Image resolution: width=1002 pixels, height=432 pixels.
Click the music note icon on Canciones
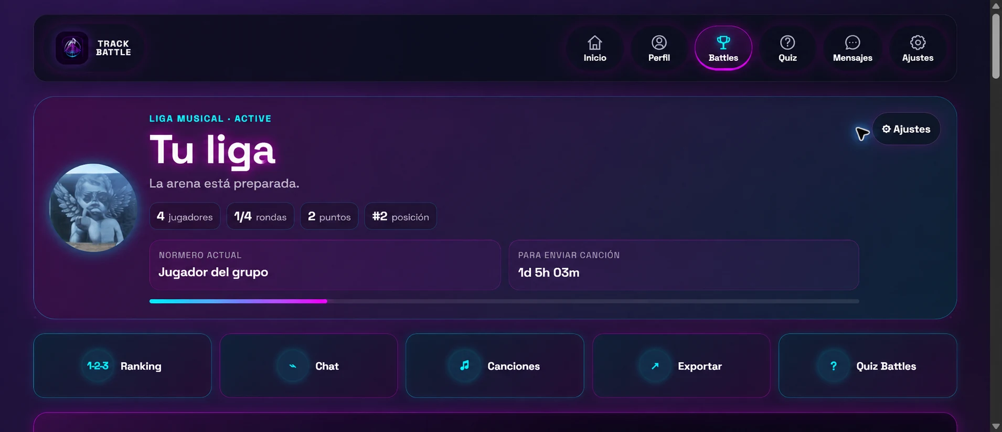[464, 366]
